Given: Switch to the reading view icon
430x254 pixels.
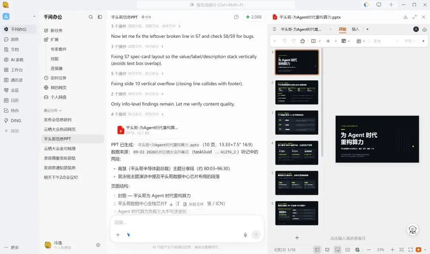Looking at the screenshot, I should pyautogui.click(x=348, y=250).
